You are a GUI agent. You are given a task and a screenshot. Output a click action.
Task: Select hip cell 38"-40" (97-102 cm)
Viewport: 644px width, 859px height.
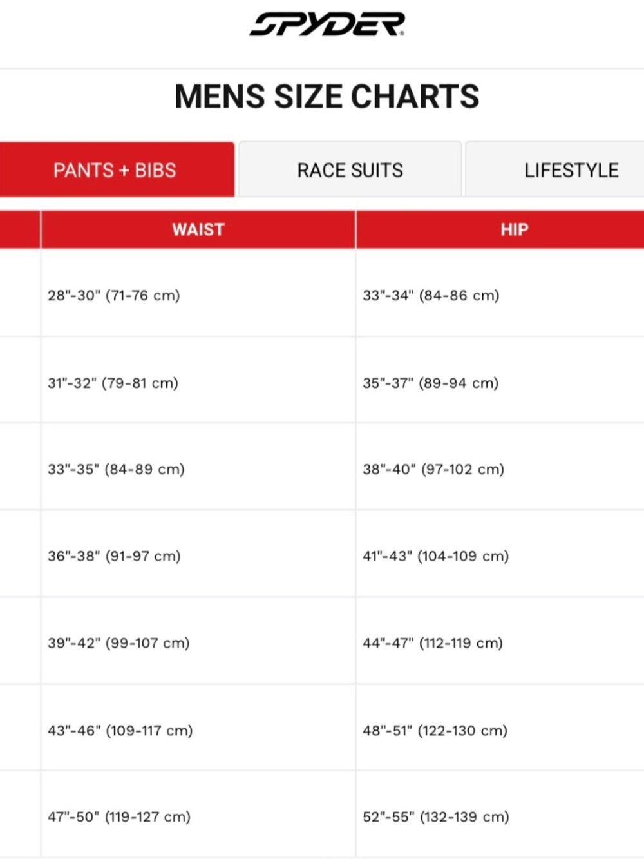coord(500,467)
